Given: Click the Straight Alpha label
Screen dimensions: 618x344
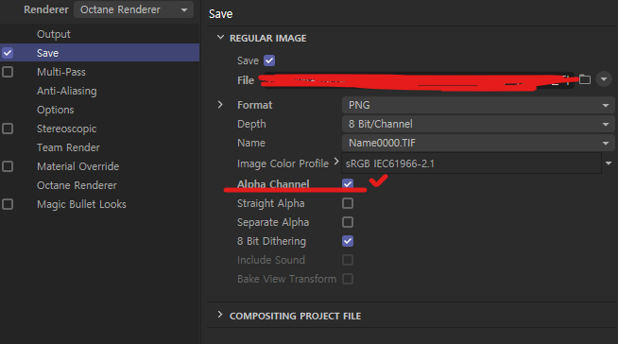Looking at the screenshot, I should (271, 204).
